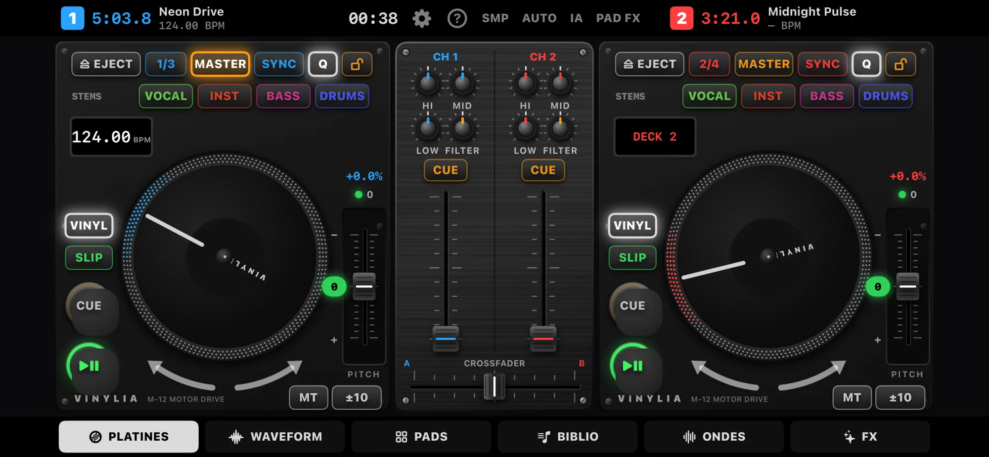This screenshot has width=989, height=457.
Task: Mute the VOCAL stem on deck 1
Action: point(166,96)
